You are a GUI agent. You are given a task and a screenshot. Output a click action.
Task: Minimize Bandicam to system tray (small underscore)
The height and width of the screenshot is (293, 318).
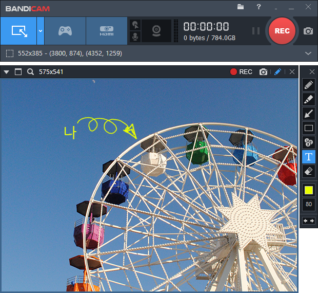[x=276, y=8]
